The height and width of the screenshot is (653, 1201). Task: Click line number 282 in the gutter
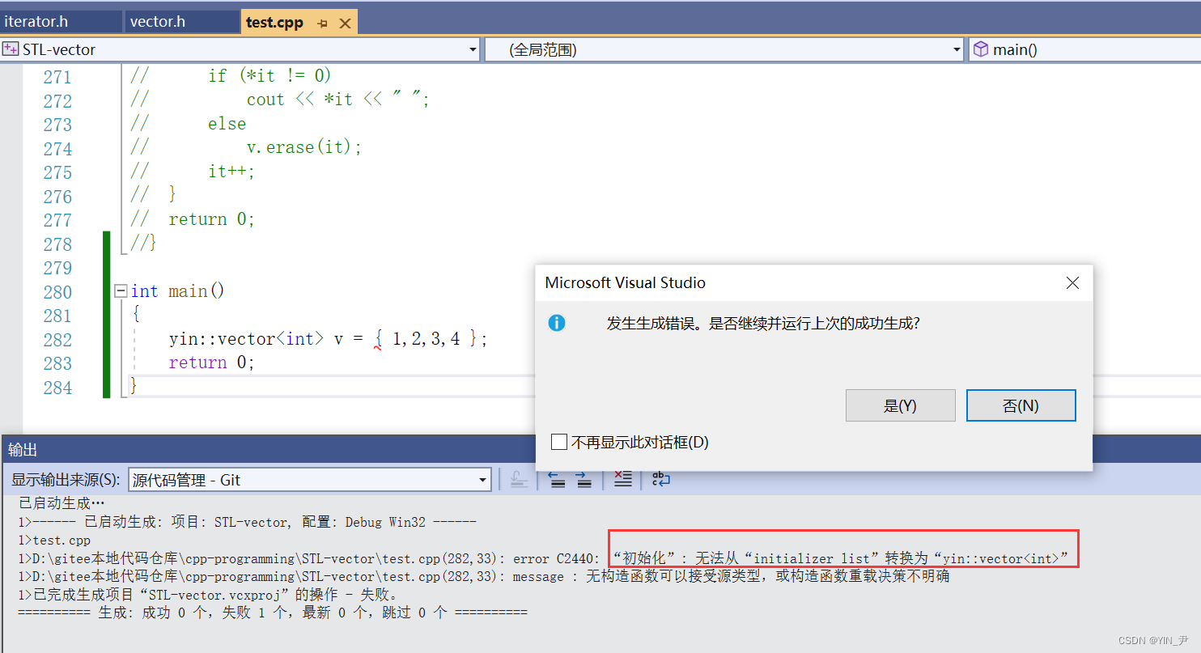(x=57, y=340)
